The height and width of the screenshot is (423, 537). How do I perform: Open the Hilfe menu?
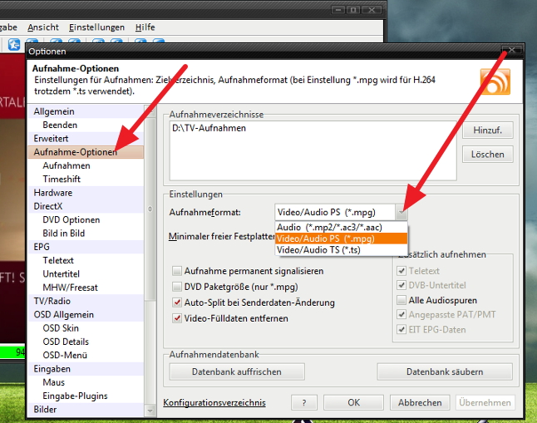(x=145, y=27)
